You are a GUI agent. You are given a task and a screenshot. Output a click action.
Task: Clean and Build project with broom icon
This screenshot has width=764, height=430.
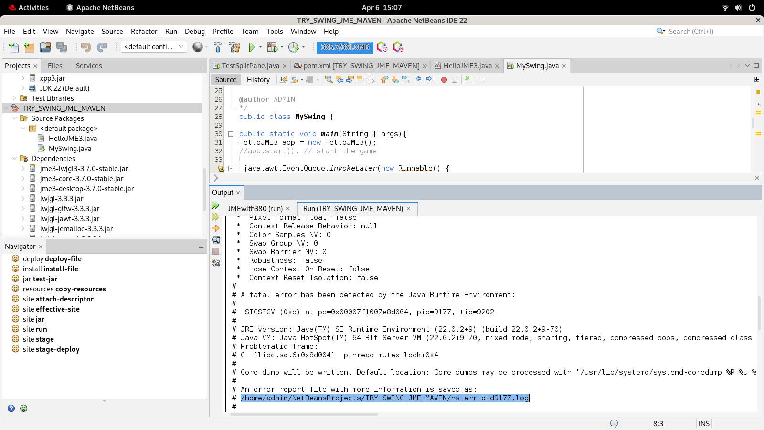[234, 47]
